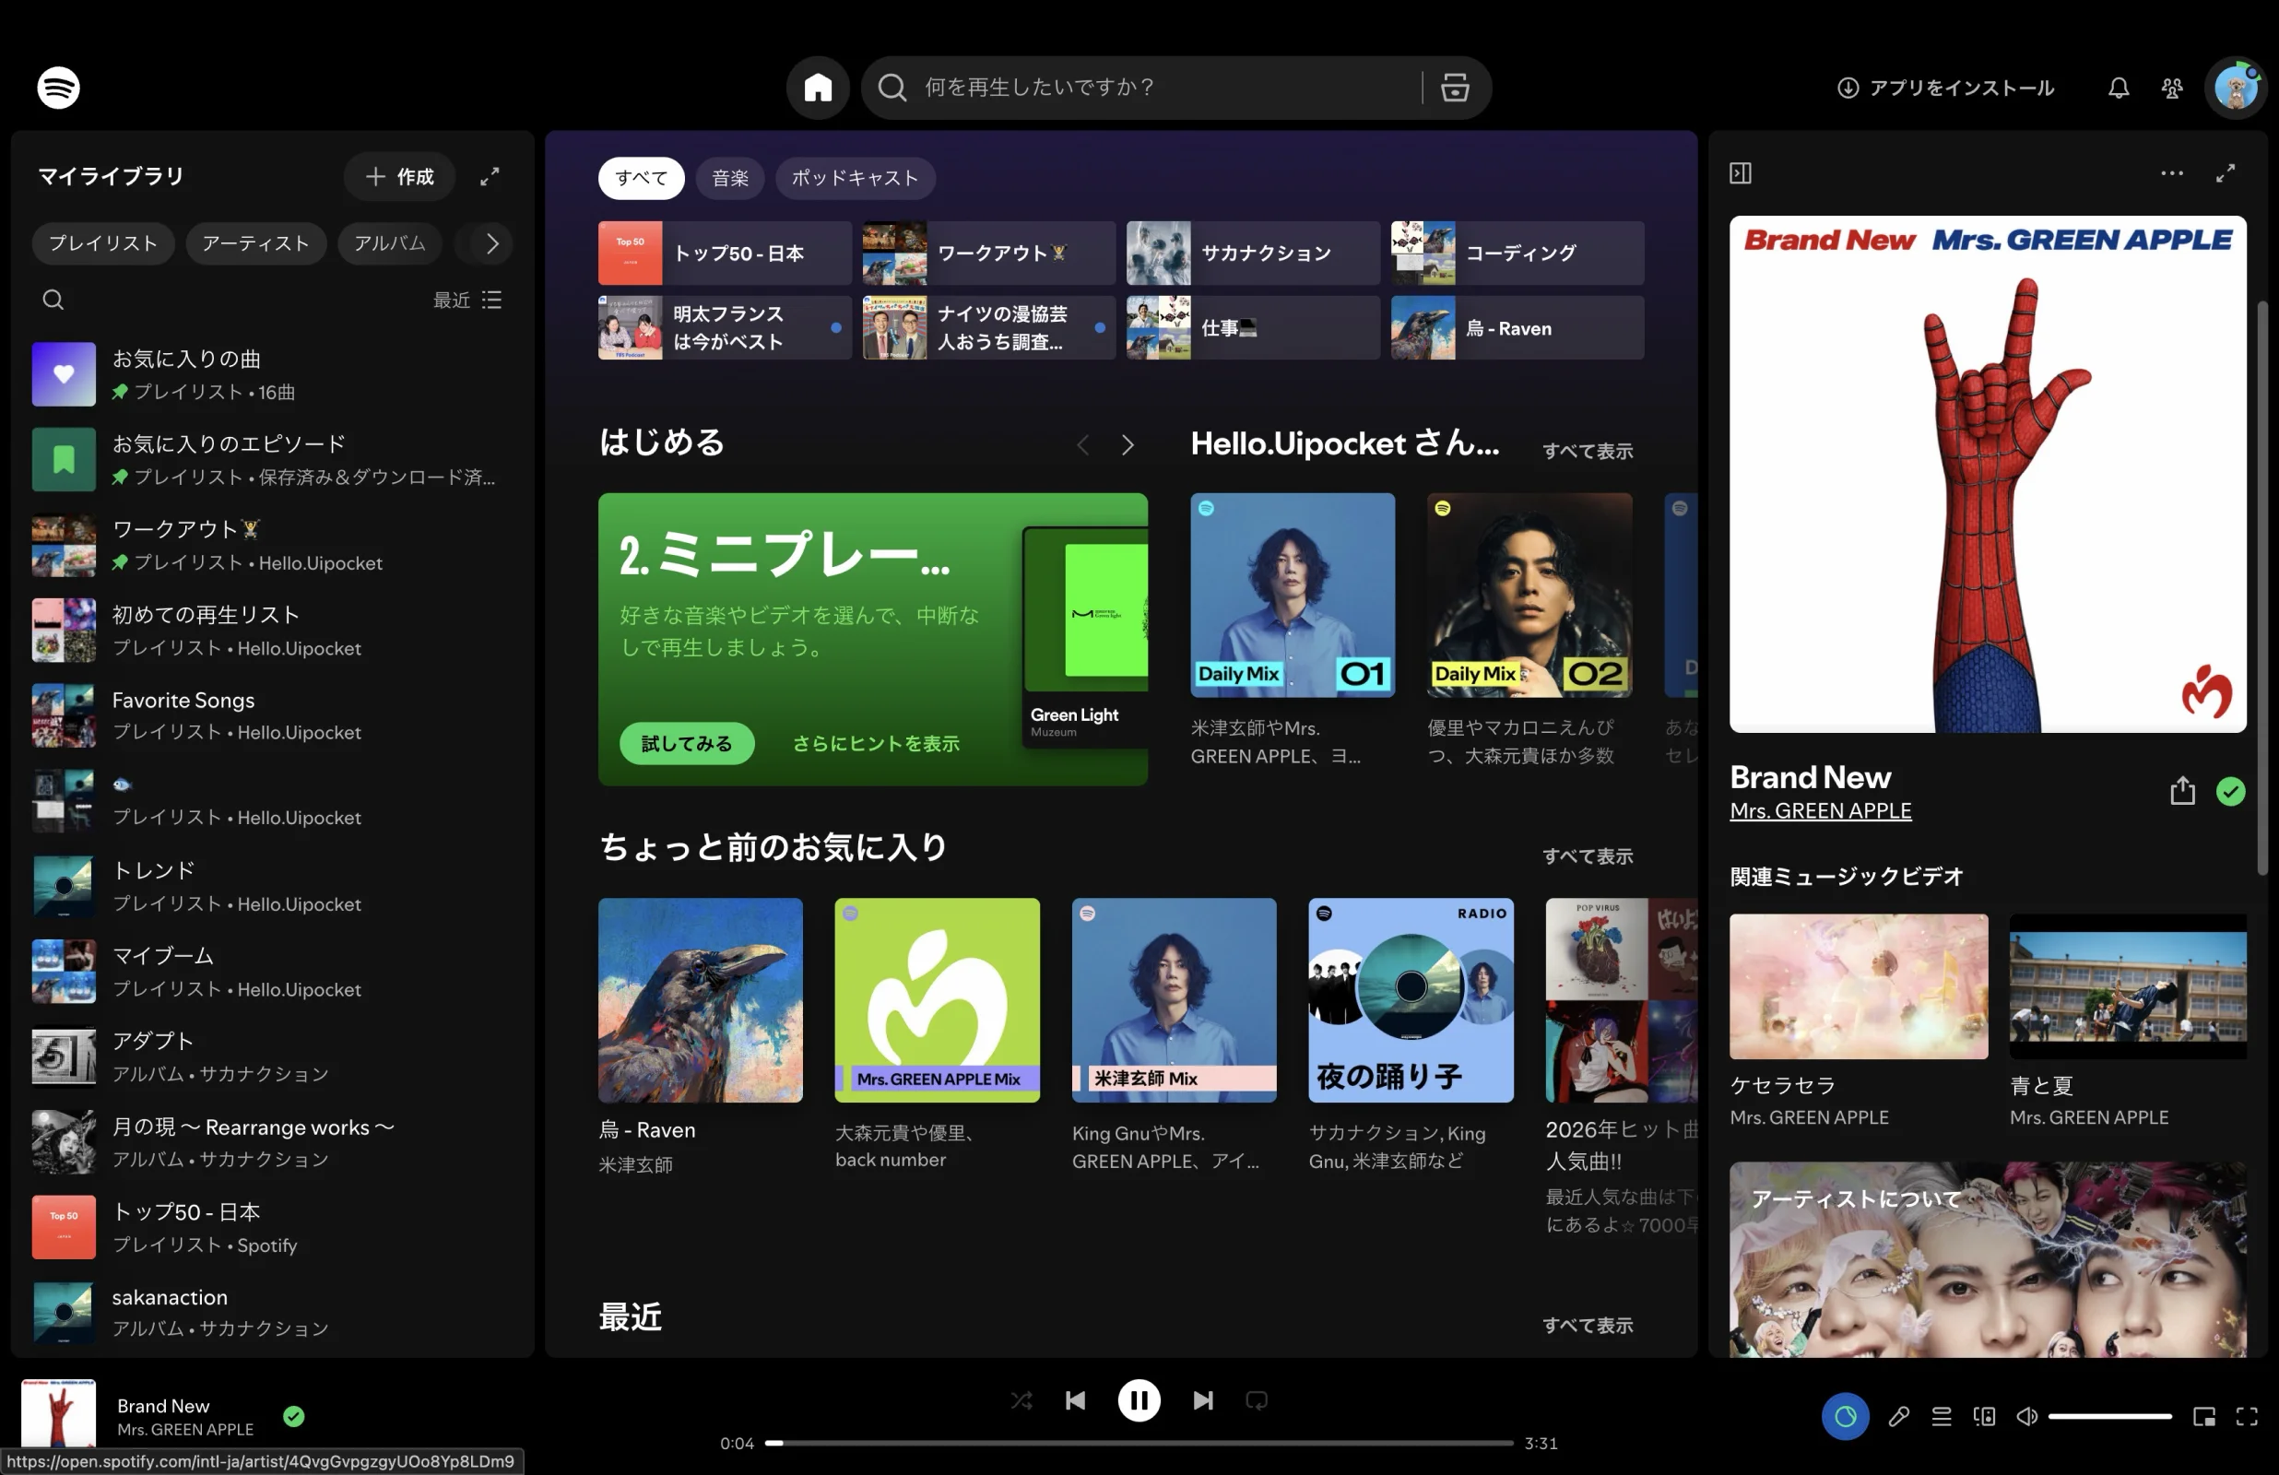Open お気に入りの曲 playlist in library
2279x1475 pixels.
click(x=272, y=374)
